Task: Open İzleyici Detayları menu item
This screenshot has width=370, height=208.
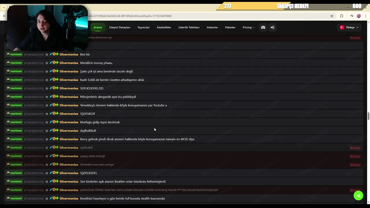Action: pyautogui.click(x=120, y=27)
